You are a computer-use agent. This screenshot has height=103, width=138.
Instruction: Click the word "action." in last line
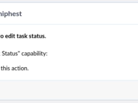(x=20, y=68)
